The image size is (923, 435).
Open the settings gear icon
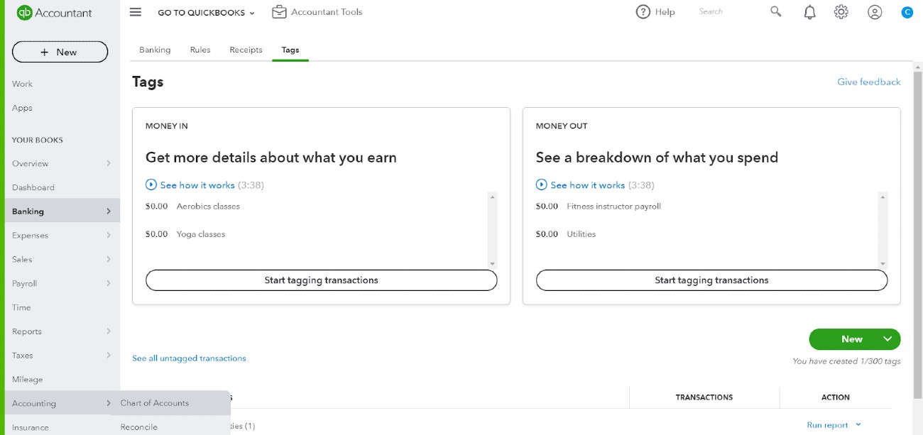point(841,12)
